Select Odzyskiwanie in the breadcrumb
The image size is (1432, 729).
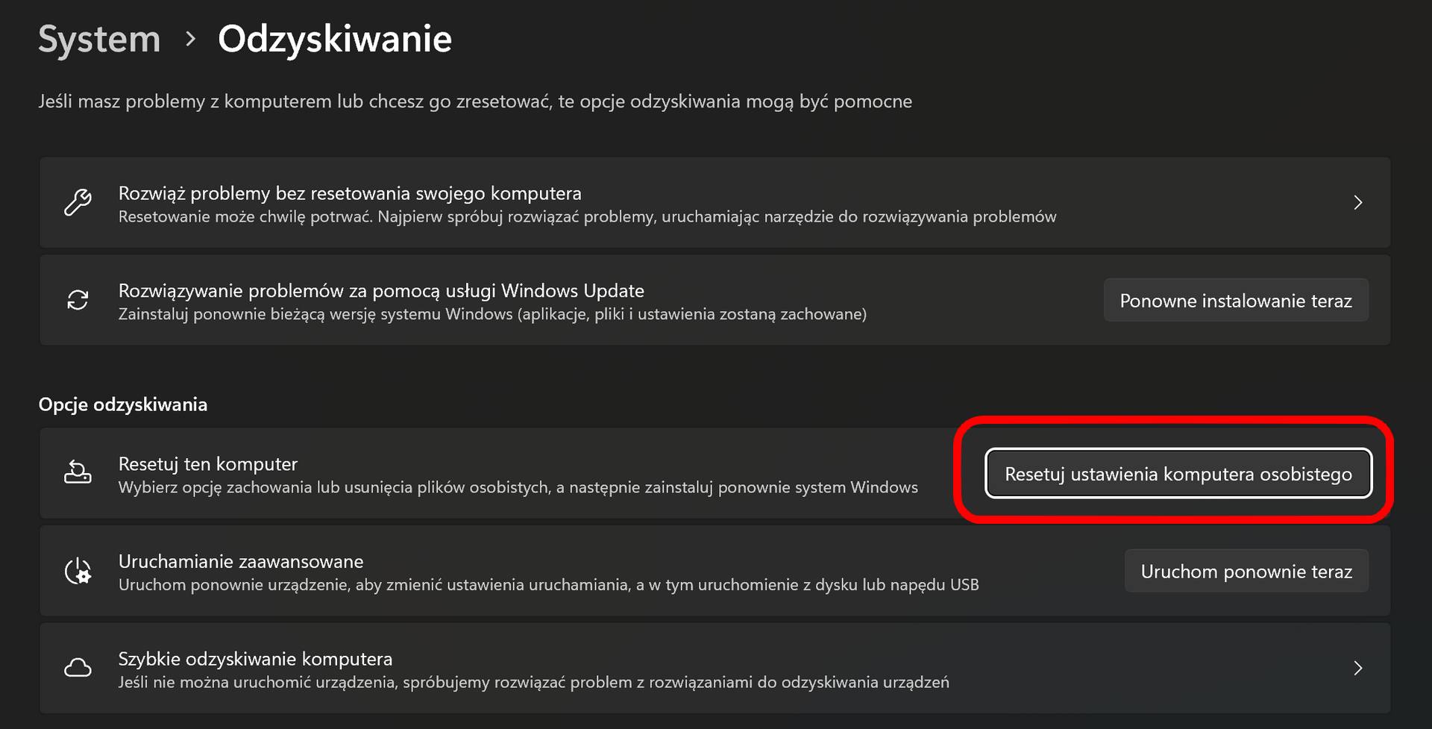point(333,38)
